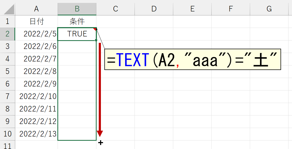Select row 7 header
The width and height of the screenshot is (292, 149).
(7, 97)
